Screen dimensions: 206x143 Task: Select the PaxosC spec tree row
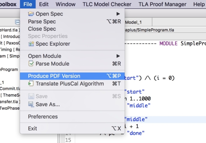click(x=10, y=43)
